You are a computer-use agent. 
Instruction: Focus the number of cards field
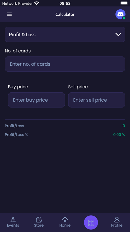tap(65, 64)
